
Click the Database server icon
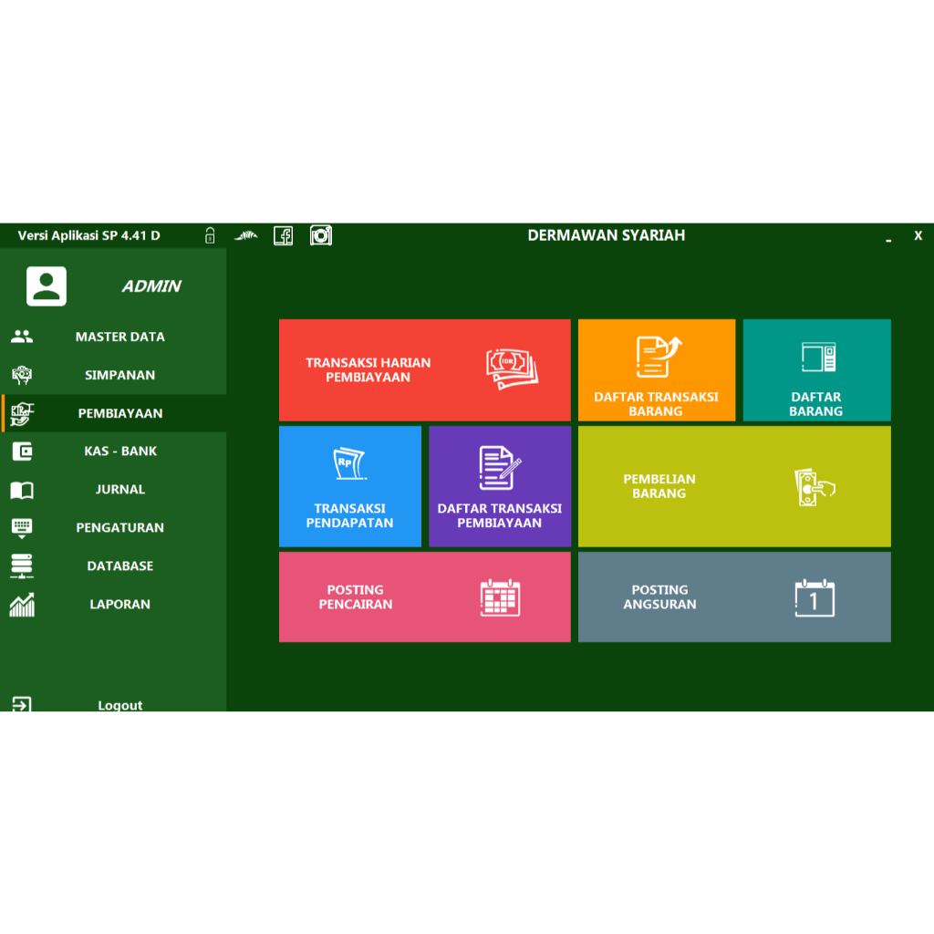22,566
